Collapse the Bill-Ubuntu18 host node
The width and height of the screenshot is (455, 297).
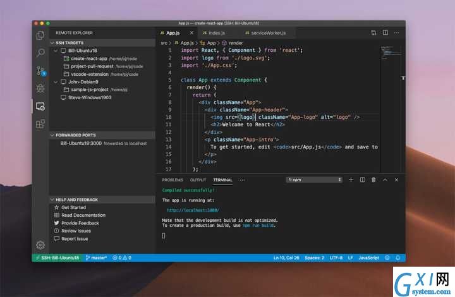coord(56,51)
